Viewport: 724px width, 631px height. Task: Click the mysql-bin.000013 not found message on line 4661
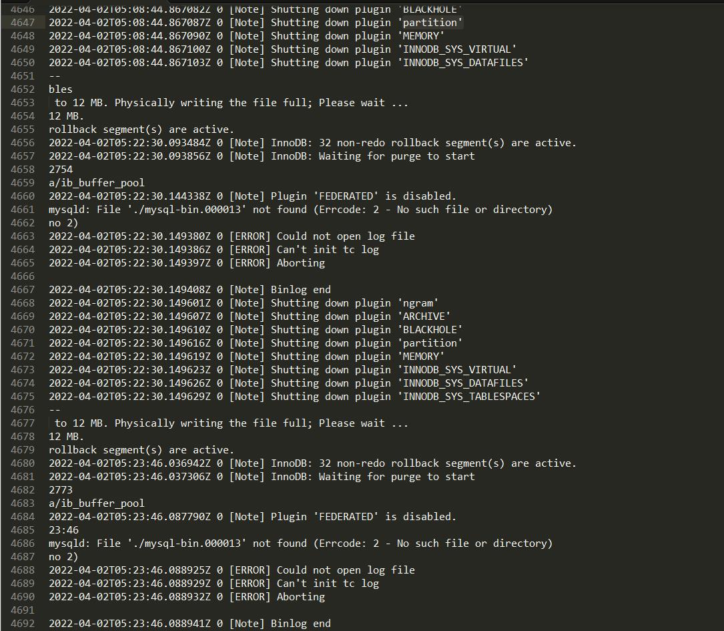[x=300, y=210]
